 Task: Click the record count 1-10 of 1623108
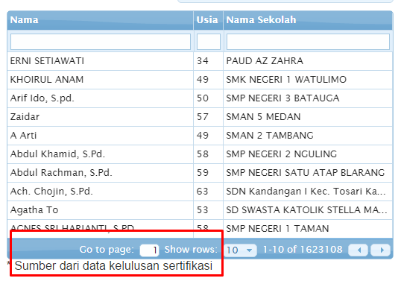click(303, 250)
